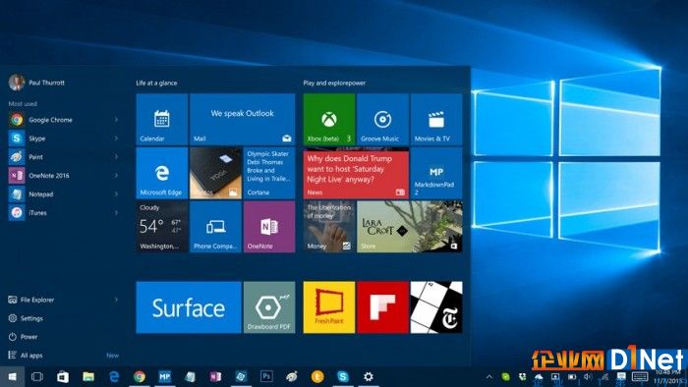Viewport: 688px width, 387px height.
Task: Open the Calendar tile
Action: 162,119
